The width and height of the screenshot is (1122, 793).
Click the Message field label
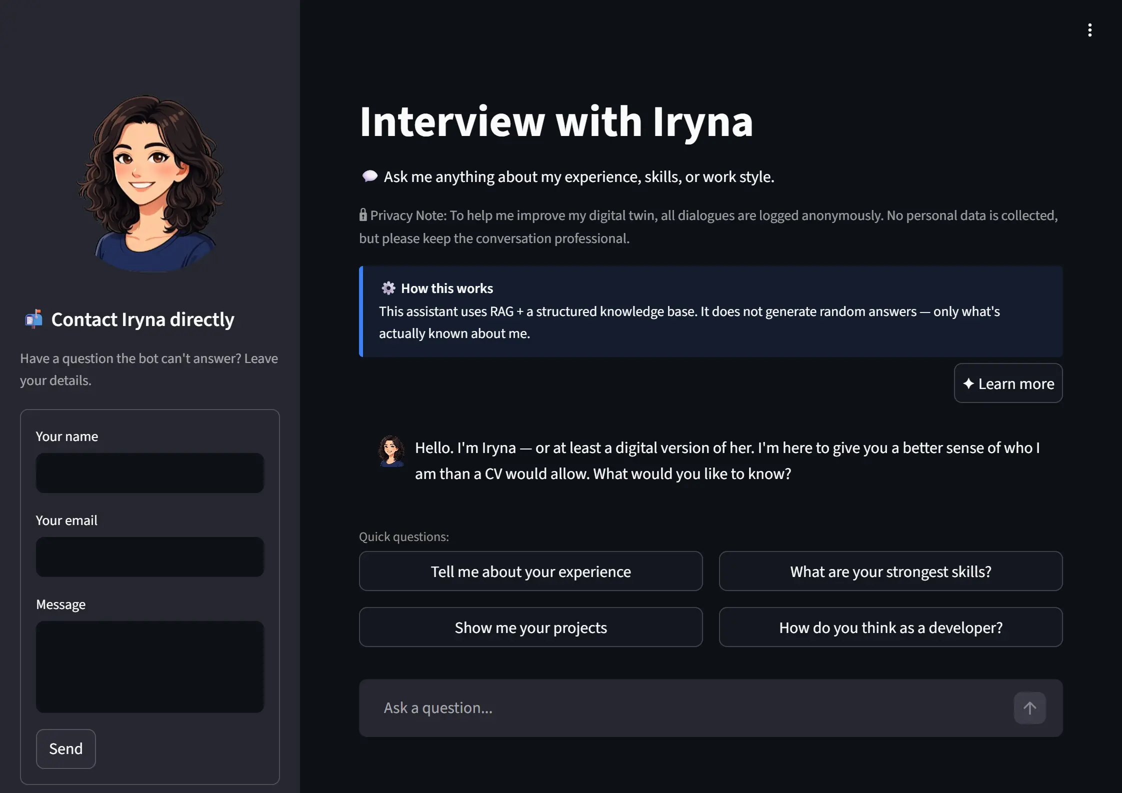coord(61,604)
